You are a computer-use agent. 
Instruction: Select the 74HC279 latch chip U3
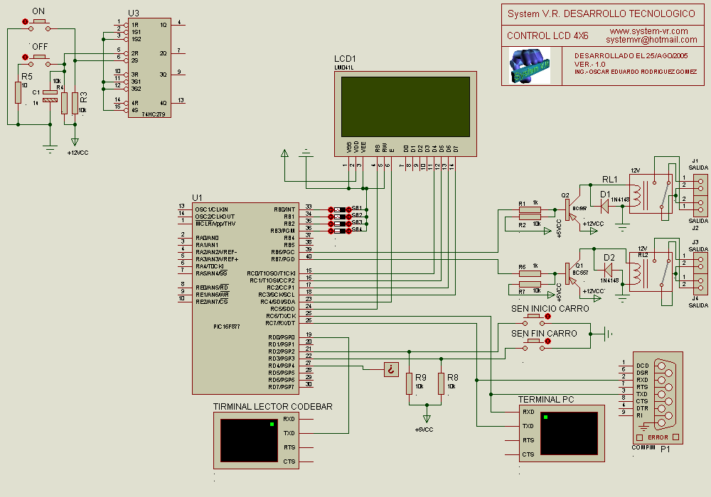pos(149,67)
